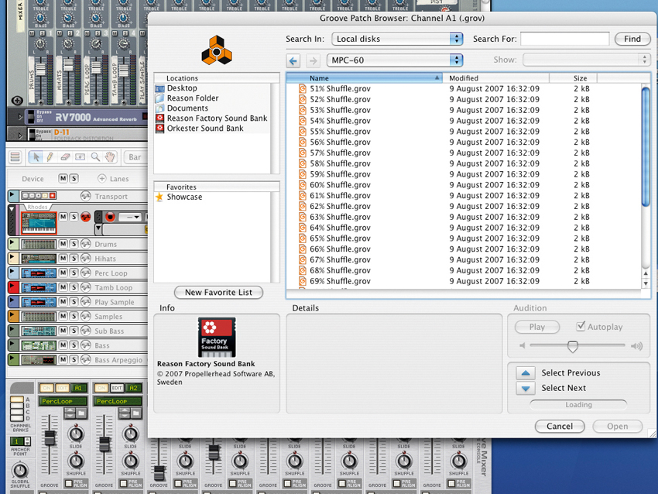Click the audition Play button
658x494 pixels.
click(537, 327)
